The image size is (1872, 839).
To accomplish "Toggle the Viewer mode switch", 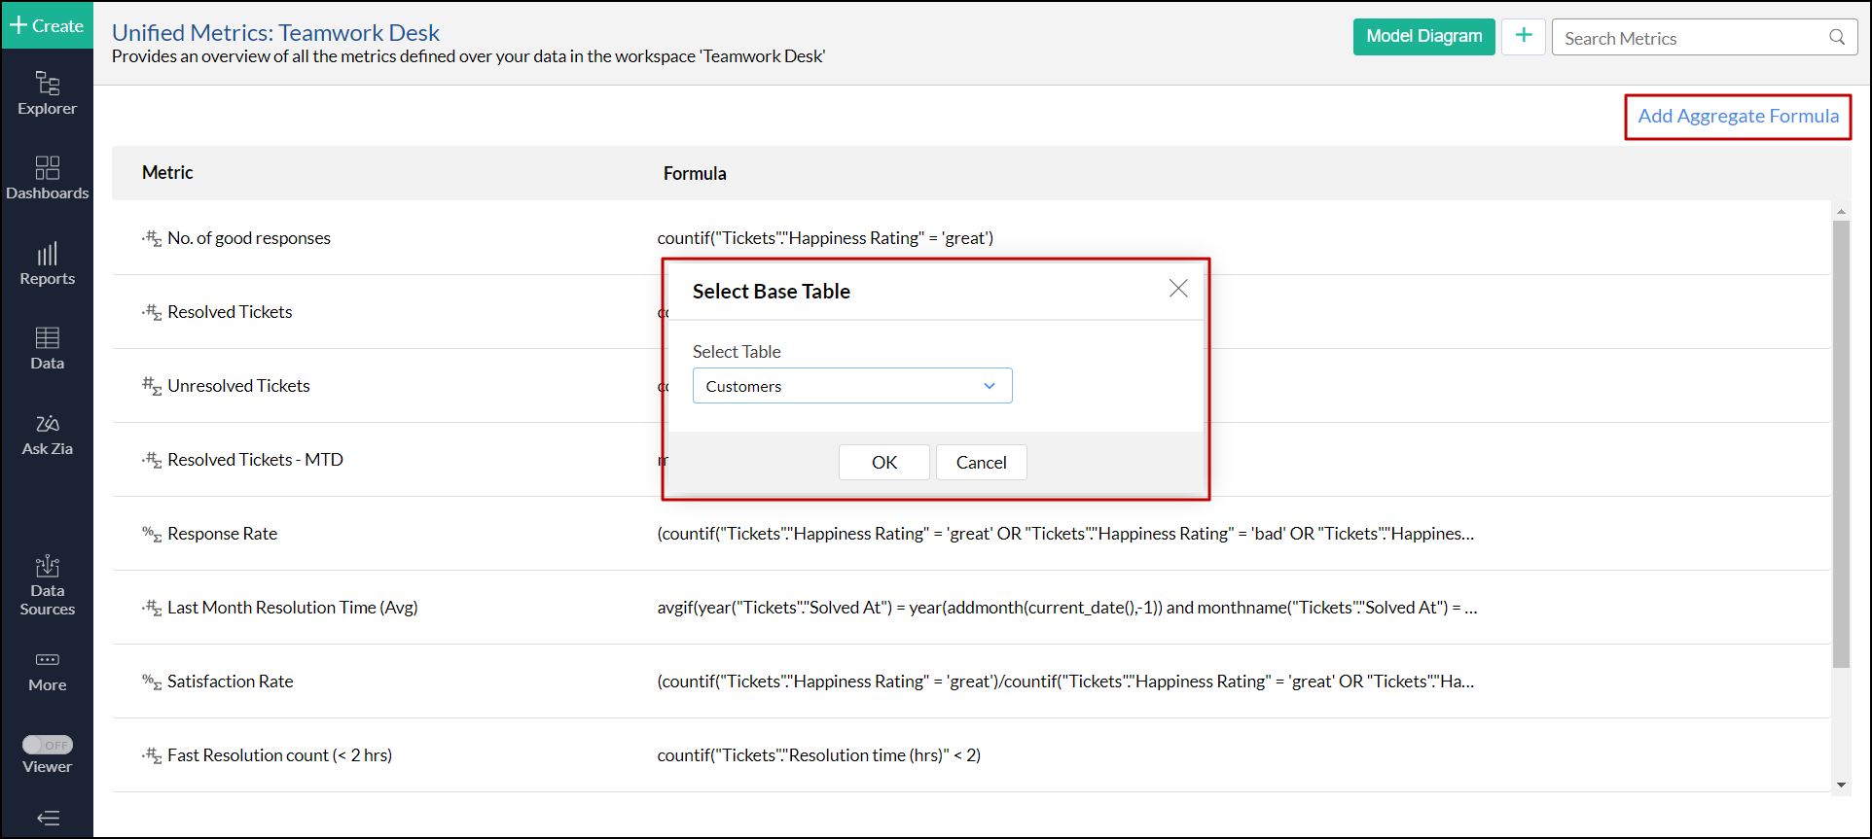I will point(48,745).
